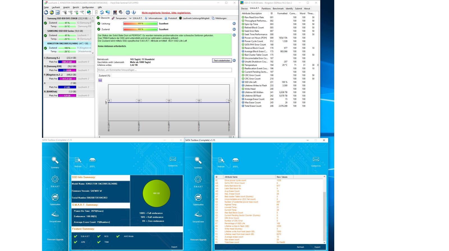Switch to the Protokoll tab
The image size is (449, 251).
coord(171,18)
